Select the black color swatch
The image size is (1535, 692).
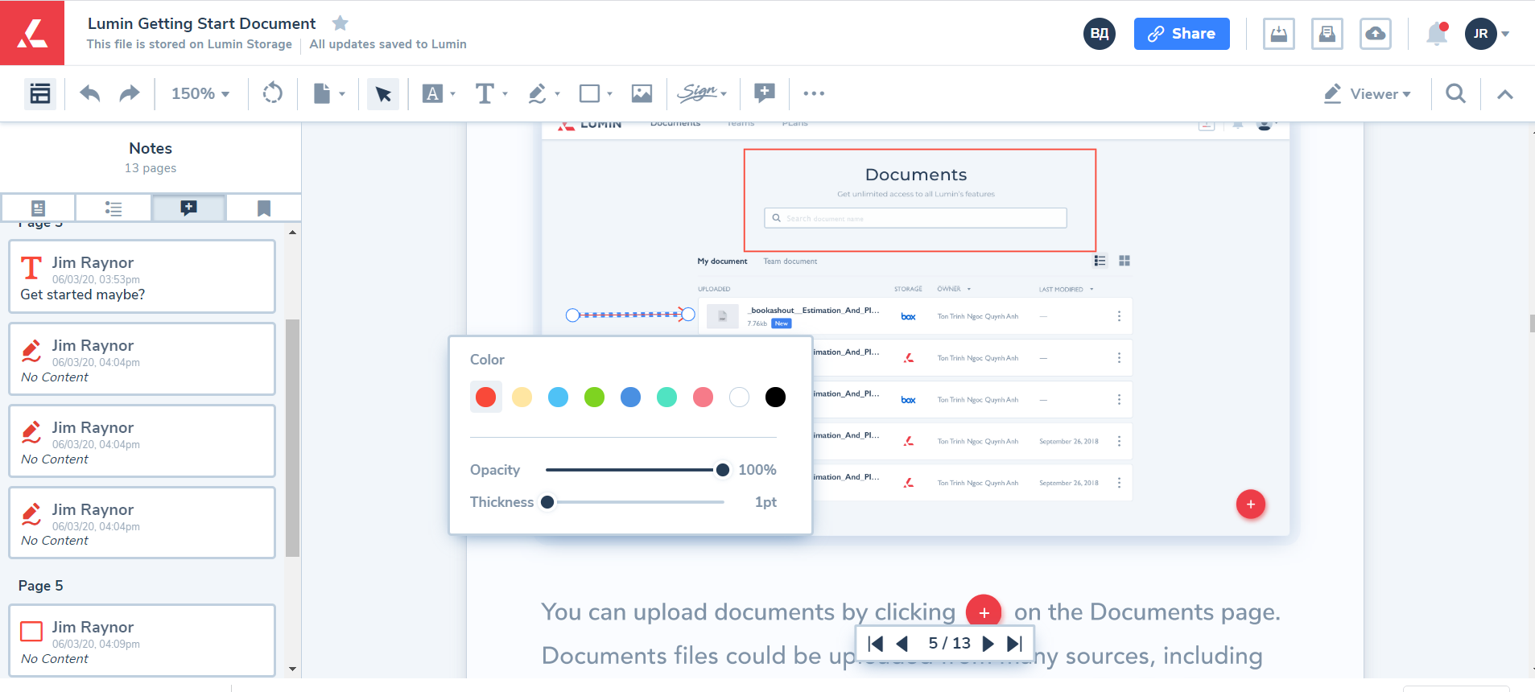pyautogui.click(x=776, y=397)
